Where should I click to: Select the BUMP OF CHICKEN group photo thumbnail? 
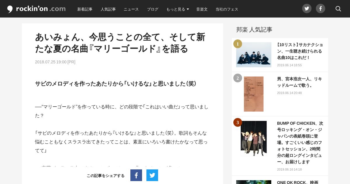tap(254, 138)
